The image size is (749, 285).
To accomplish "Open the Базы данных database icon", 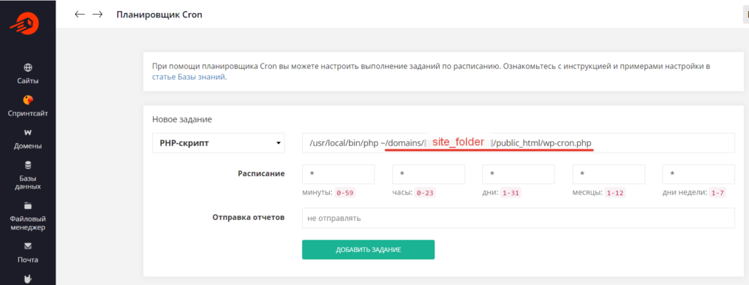I will point(28,166).
